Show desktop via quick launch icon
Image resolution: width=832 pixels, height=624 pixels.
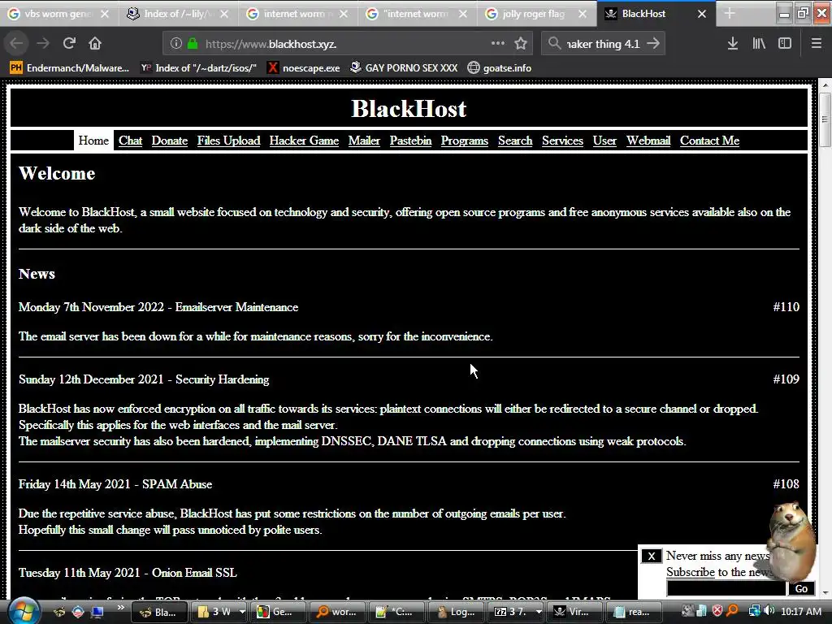click(x=97, y=612)
